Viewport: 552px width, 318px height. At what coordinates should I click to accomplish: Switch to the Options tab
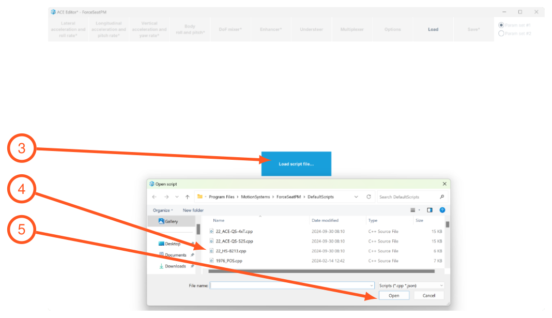tap(392, 29)
